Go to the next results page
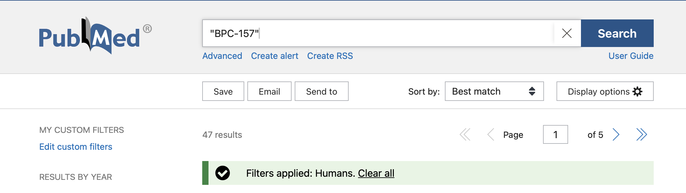 click(x=616, y=135)
